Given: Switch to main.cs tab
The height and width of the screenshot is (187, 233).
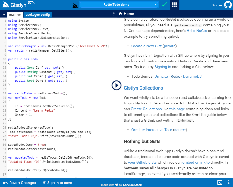Looking at the screenshot, I should [x=15, y=15].
